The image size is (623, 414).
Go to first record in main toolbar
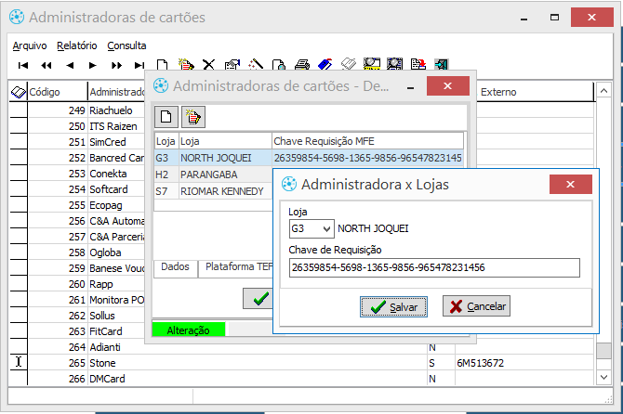tap(23, 65)
